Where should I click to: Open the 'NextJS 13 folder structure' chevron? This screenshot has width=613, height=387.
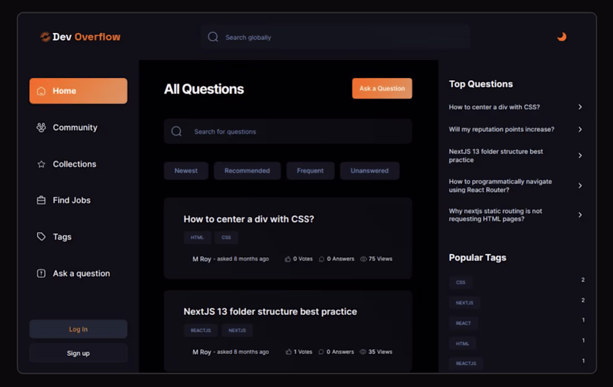(x=580, y=155)
